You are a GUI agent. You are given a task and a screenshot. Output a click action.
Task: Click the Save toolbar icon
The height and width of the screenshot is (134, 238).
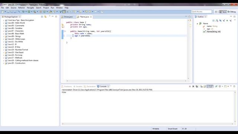coord(8,12)
